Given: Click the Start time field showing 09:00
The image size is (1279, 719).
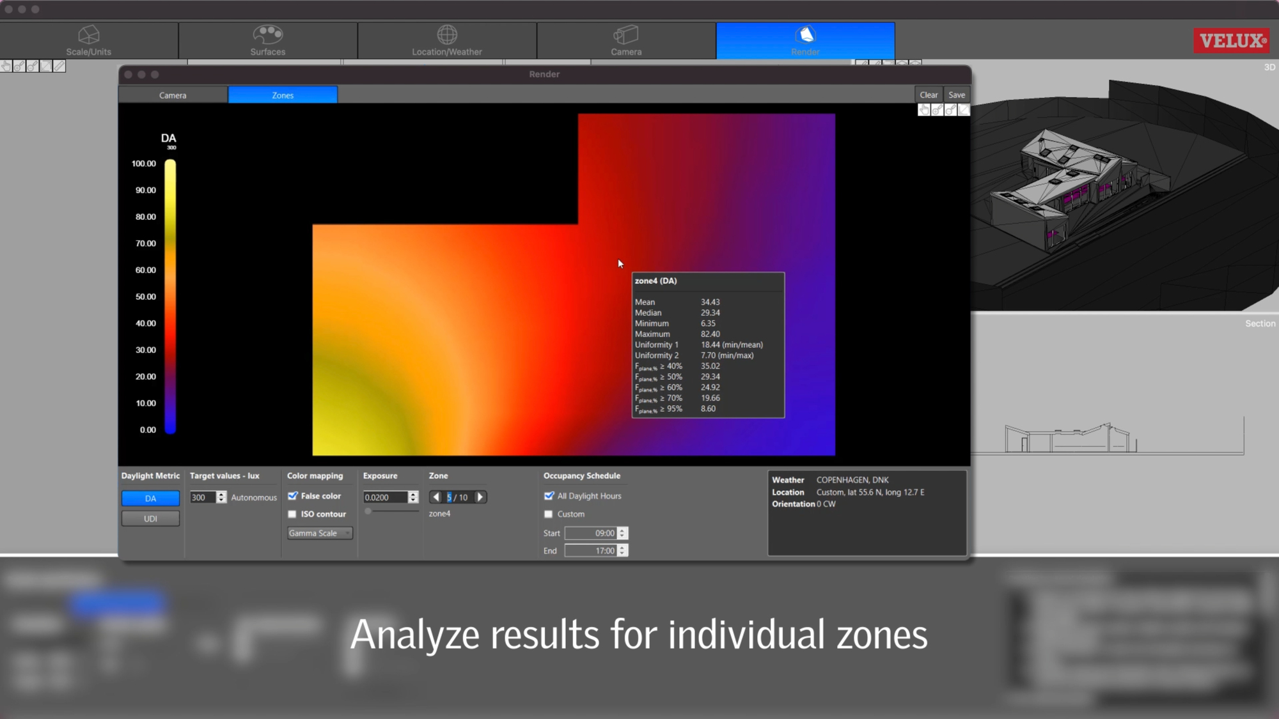Looking at the screenshot, I should coord(590,533).
